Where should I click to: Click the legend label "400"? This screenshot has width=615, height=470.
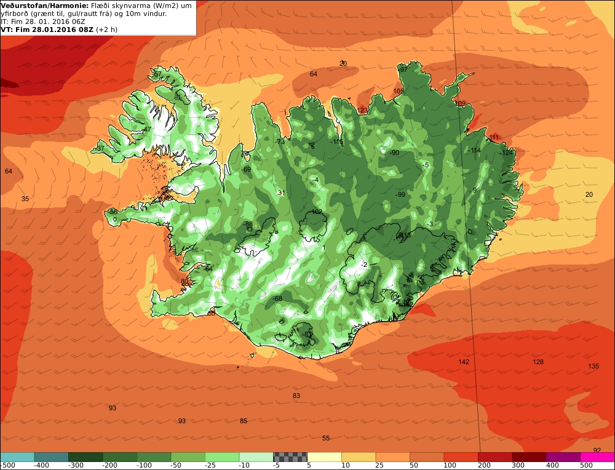click(552, 465)
